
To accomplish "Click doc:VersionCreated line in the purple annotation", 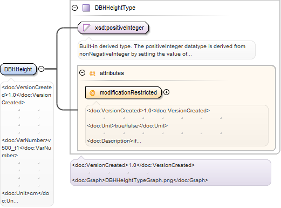I will pos(133,165).
